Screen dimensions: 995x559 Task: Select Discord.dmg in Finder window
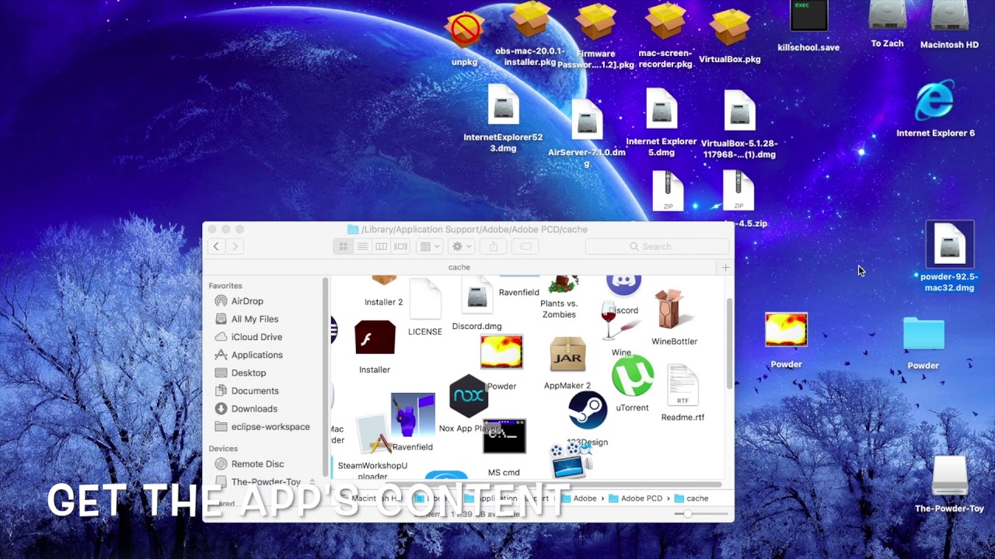tap(477, 295)
